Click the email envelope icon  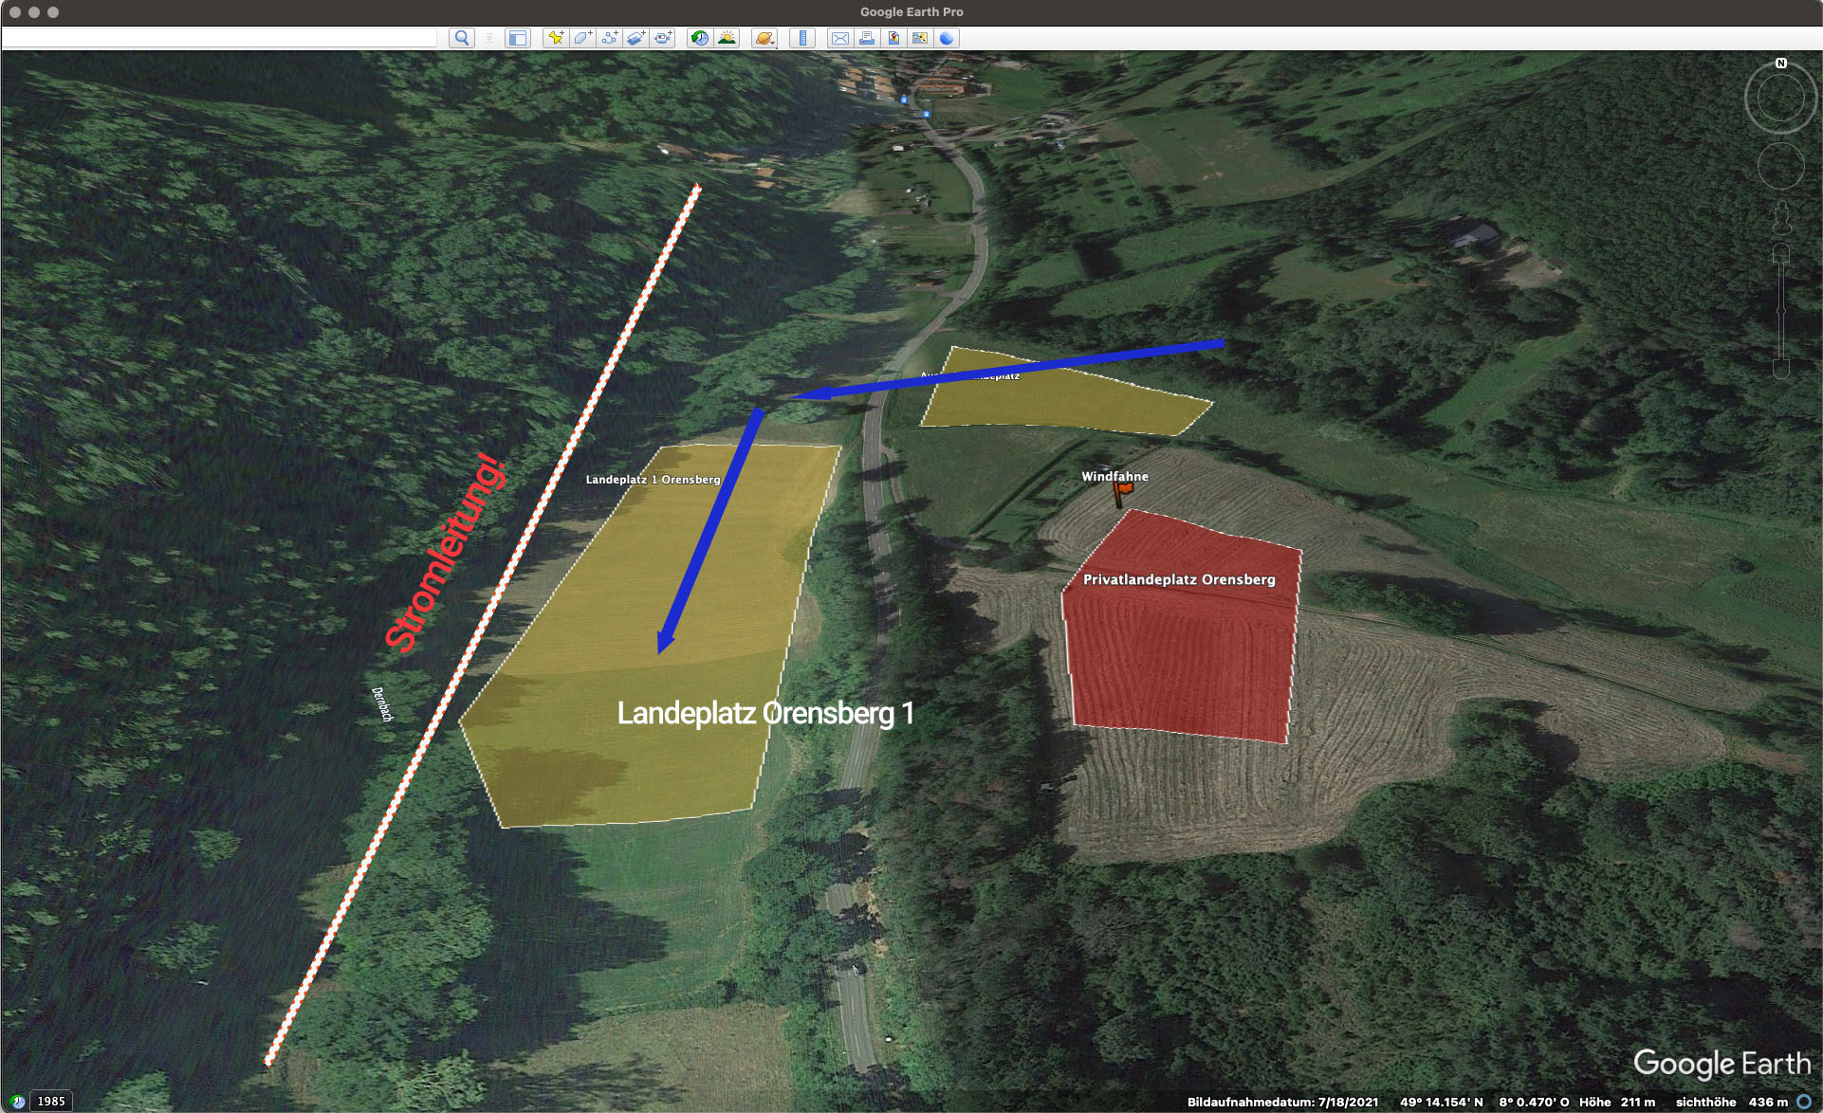(x=839, y=38)
